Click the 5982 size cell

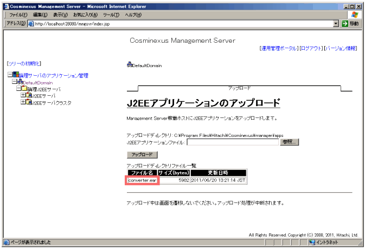174,180
